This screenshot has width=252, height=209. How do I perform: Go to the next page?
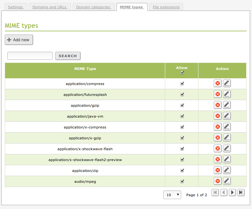(232, 192)
